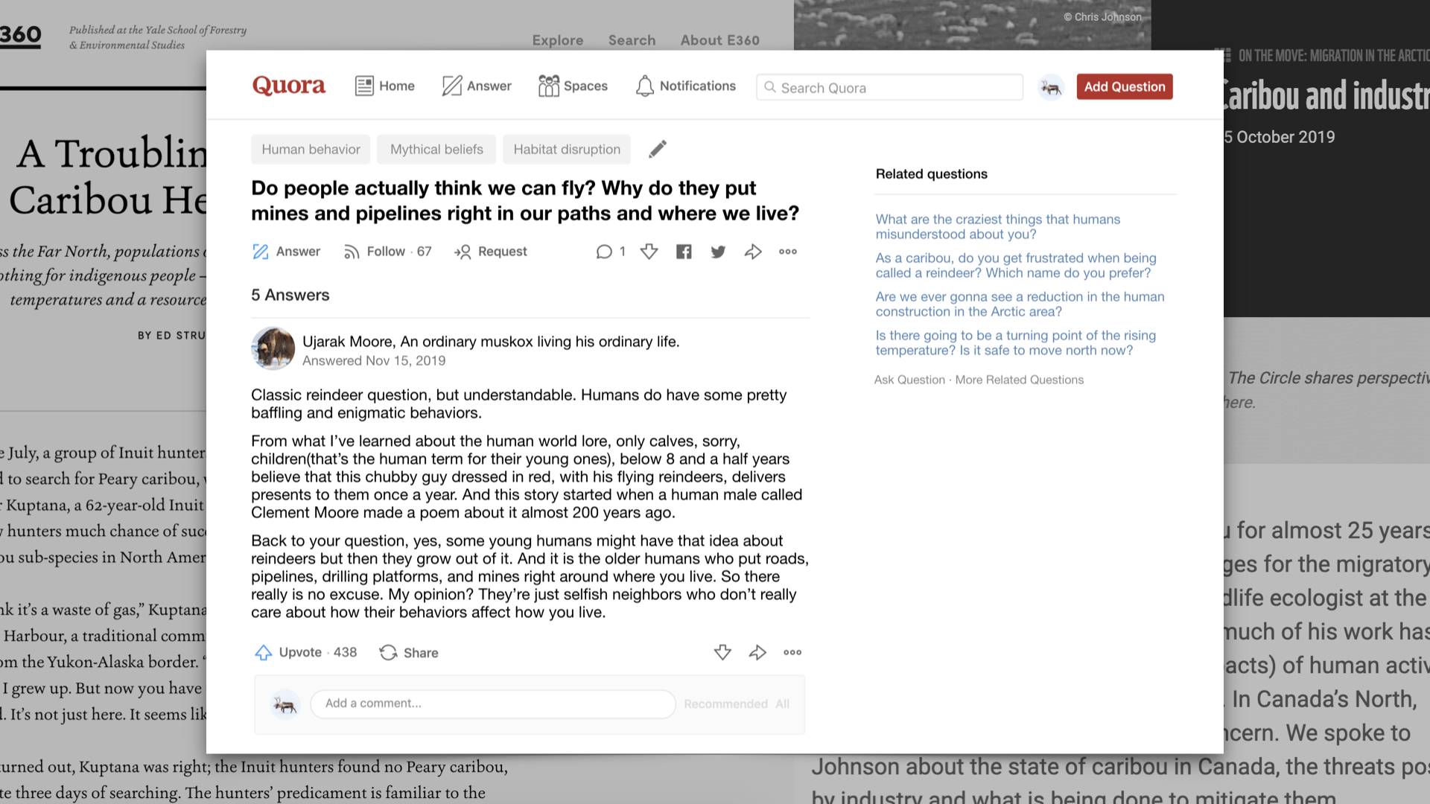Share the question on Facebook
1430x804 pixels.
[x=684, y=252]
